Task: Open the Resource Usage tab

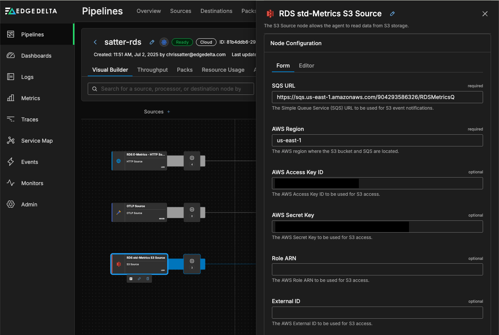Action: (223, 70)
